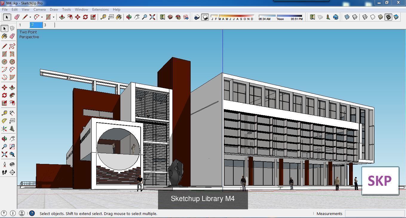Select the Make Component tool
Viewport: 406px width, 218px height.
coord(12,28)
